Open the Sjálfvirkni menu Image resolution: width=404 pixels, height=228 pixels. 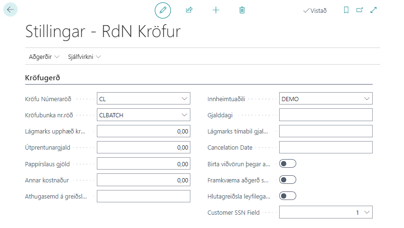point(85,57)
